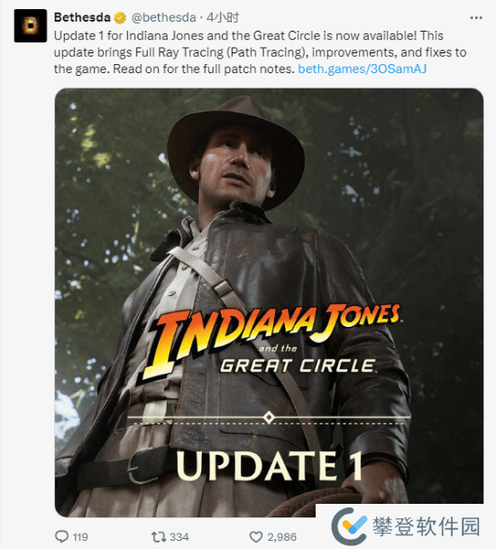Open the Bethesda profile avatar
Image resolution: width=496 pixels, height=549 pixels.
pos(31,25)
